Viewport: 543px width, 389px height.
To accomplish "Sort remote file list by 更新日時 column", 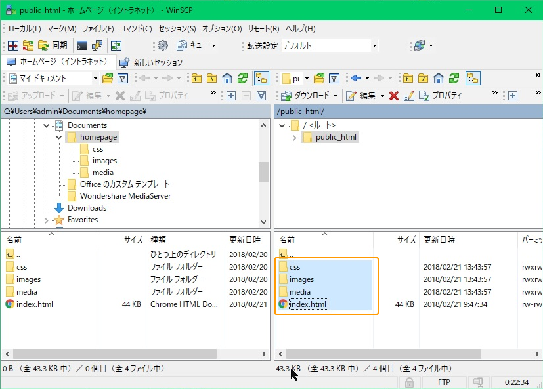I will tap(468, 239).
